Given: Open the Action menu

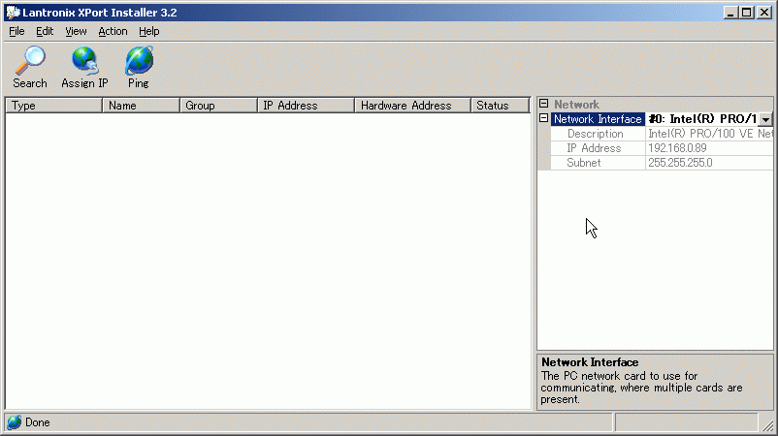Looking at the screenshot, I should tap(113, 31).
